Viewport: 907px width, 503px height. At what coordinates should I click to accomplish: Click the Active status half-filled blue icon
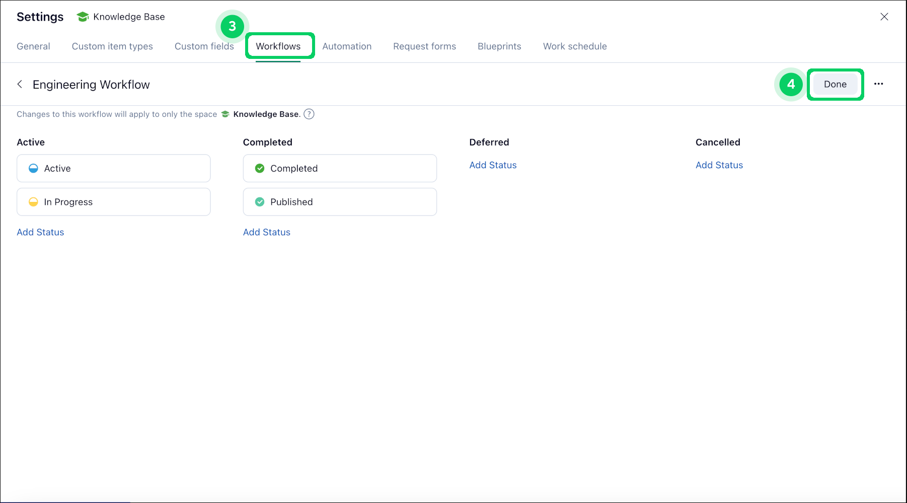[33, 168]
